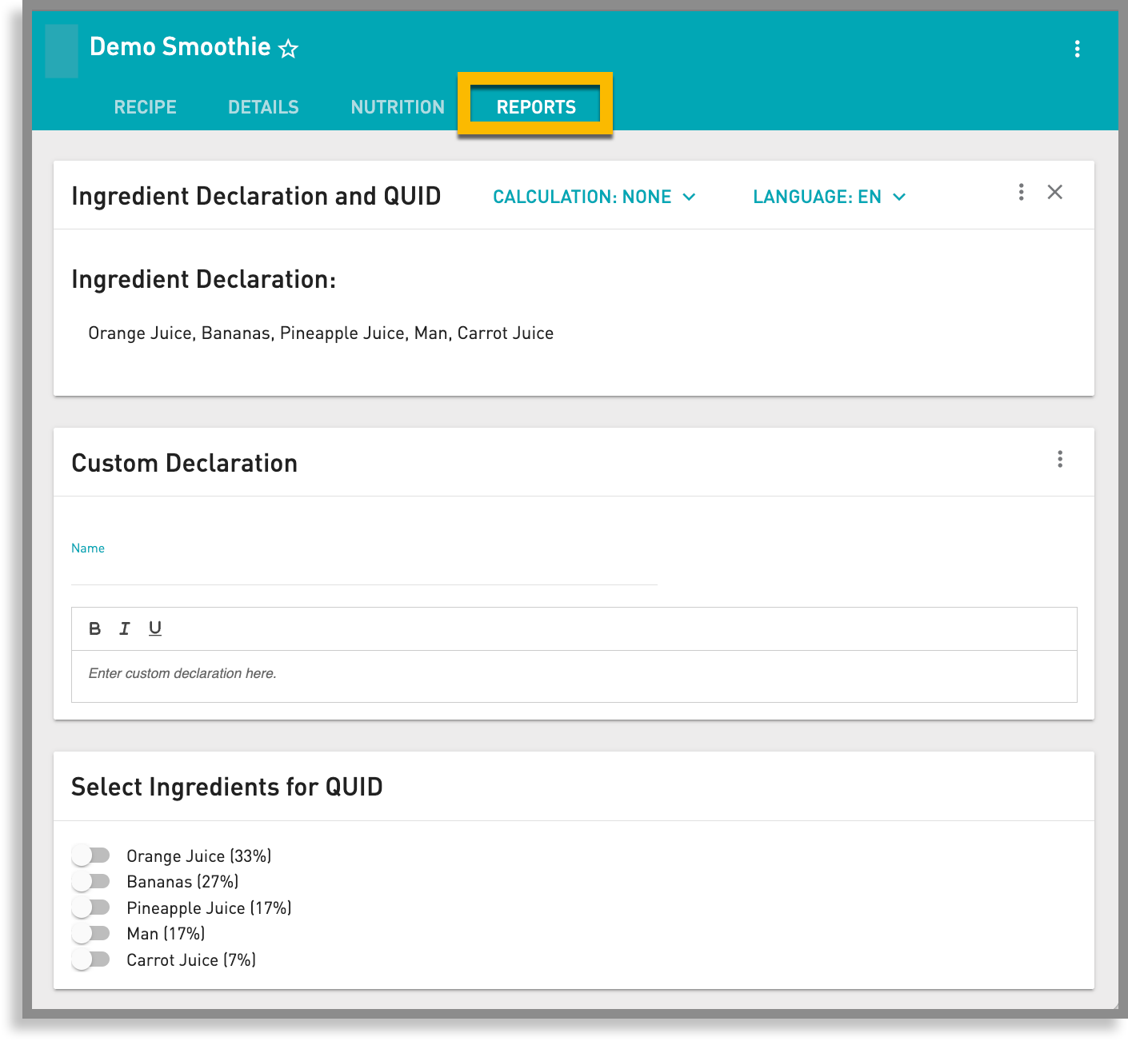Open the Calculation: None dropdown

[x=595, y=197]
